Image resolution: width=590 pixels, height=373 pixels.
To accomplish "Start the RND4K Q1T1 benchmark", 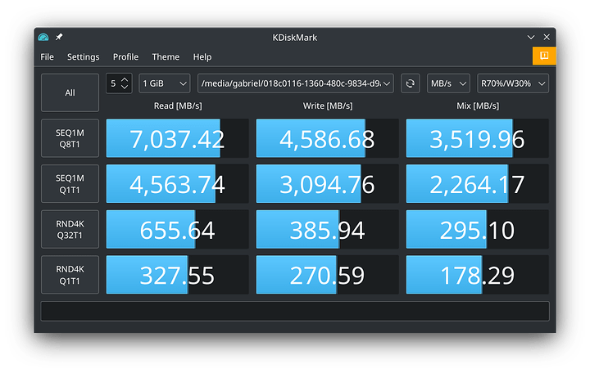I will (70, 275).
